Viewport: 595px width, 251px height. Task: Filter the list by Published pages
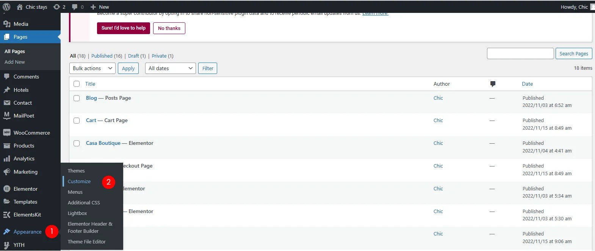point(102,56)
